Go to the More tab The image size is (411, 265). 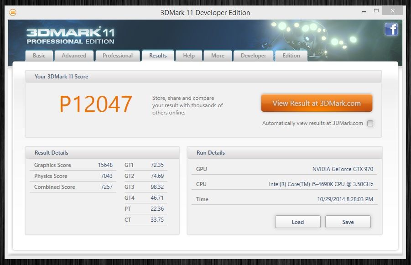[x=218, y=56]
